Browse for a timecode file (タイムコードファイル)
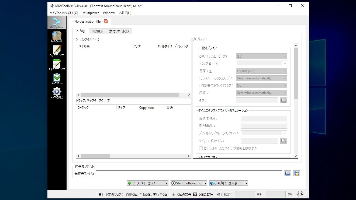356x200 pixels. click(x=283, y=141)
